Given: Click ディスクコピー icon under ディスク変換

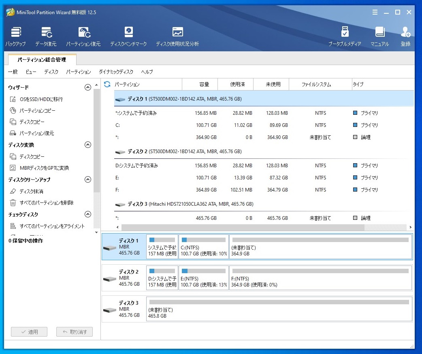Looking at the screenshot, I should point(13,156).
